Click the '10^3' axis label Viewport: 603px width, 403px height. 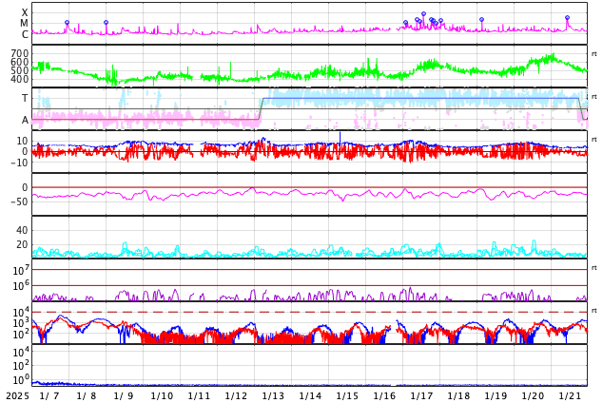[x=21, y=323]
